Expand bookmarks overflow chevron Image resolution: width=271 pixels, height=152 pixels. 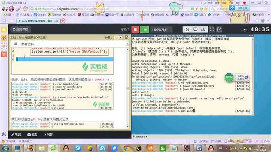[268, 15]
